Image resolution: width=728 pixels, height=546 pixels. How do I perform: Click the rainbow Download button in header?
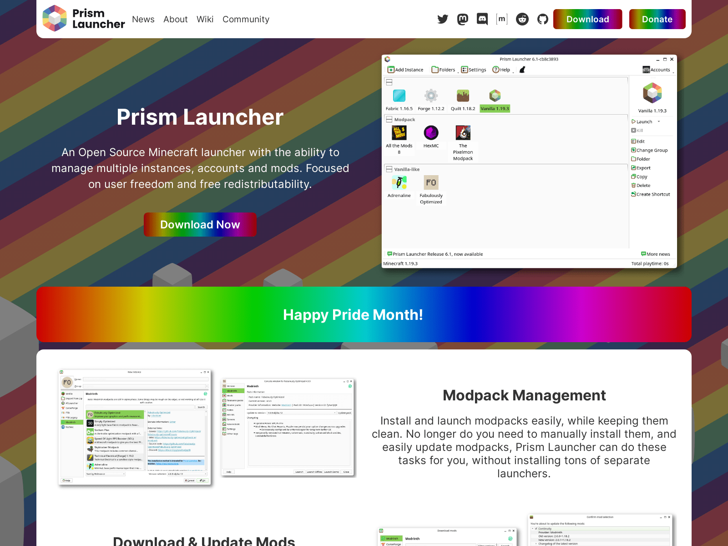[588, 19]
